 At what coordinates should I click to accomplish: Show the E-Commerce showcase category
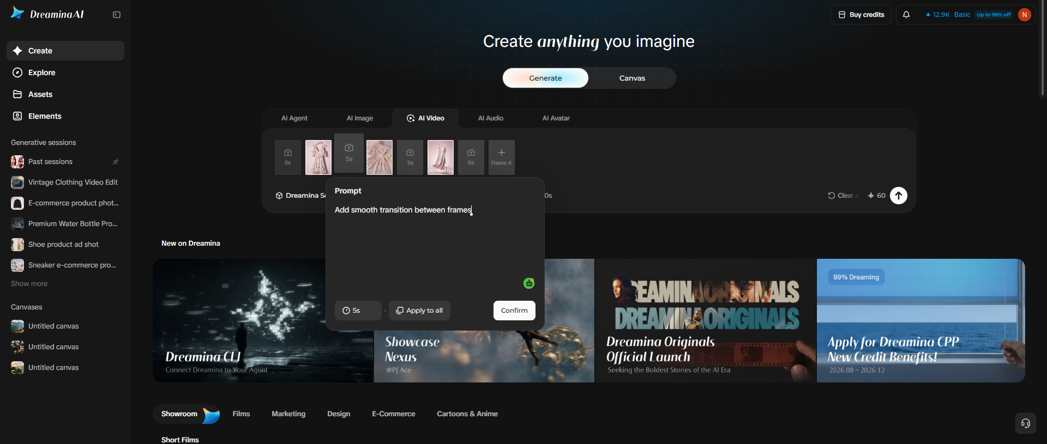[394, 414]
